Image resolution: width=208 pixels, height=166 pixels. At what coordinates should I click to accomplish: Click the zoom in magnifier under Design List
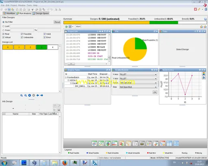(x=22, y=95)
